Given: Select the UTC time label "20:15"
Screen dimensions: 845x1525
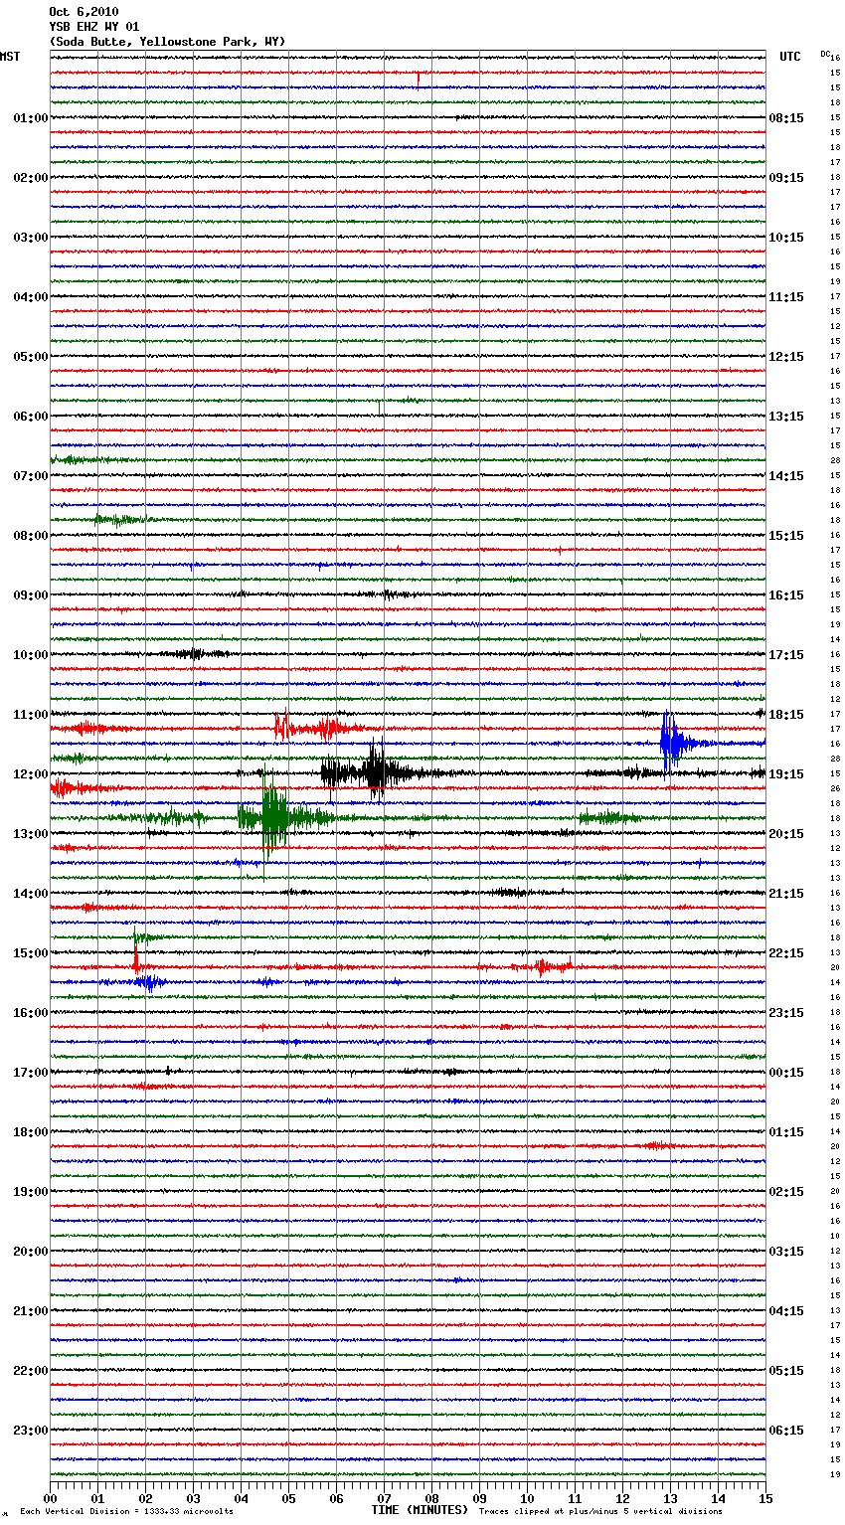Looking at the screenshot, I should click(786, 834).
